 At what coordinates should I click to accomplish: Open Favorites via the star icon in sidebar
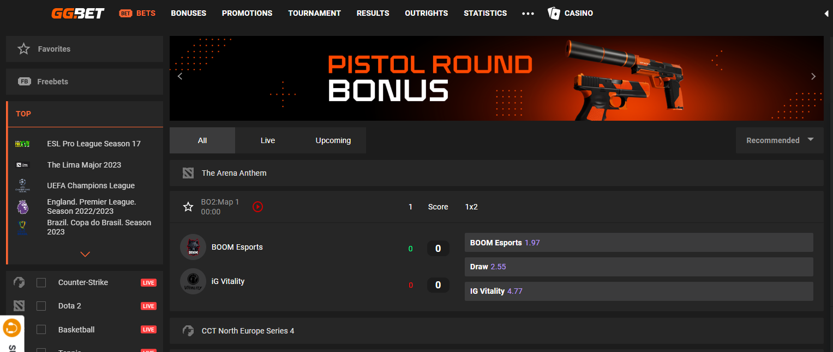[23, 49]
